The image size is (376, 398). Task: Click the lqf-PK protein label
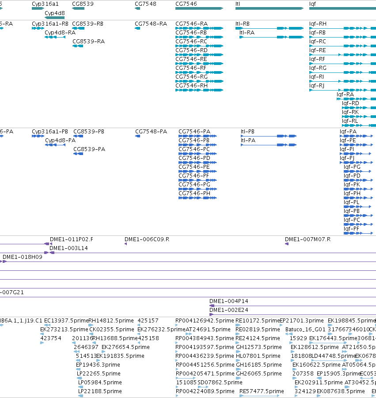click(352, 185)
